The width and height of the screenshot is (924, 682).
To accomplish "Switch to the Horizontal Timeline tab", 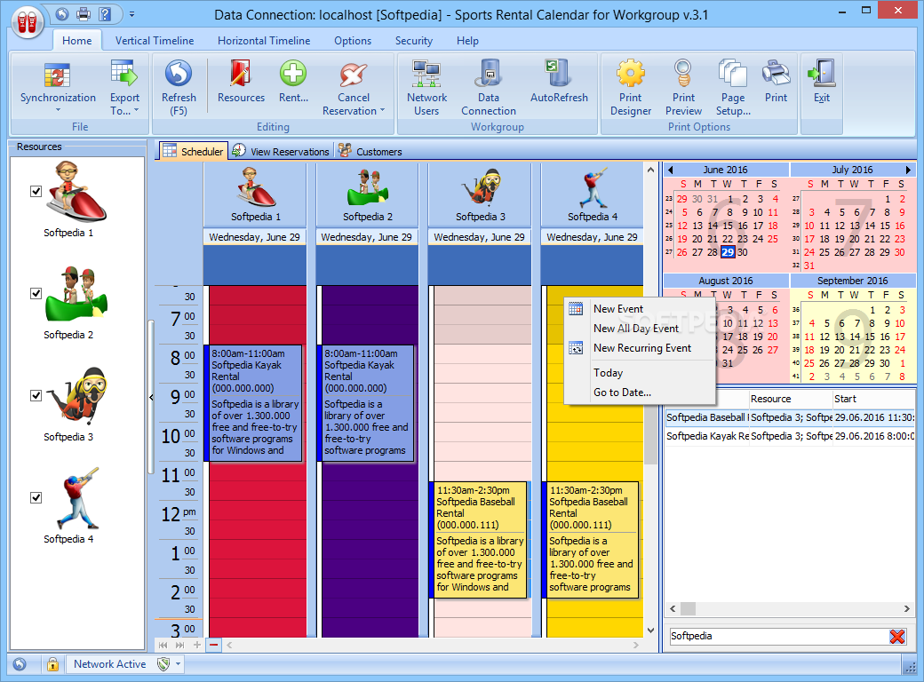I will click(264, 41).
